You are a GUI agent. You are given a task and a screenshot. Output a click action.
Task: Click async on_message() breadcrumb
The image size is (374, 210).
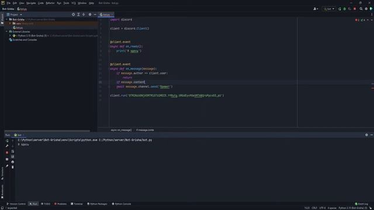(x=121, y=130)
